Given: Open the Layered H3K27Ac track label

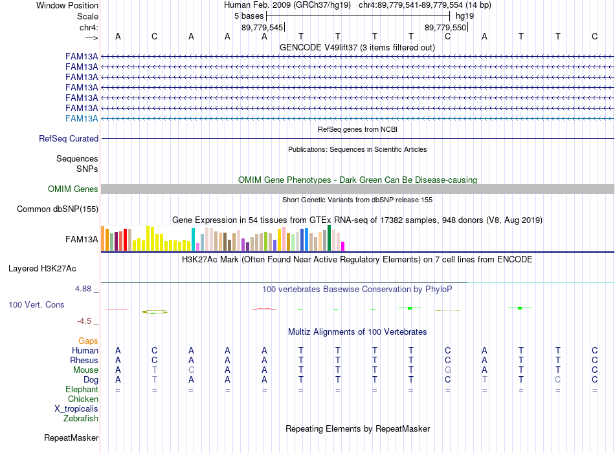Looking at the screenshot, I should coord(42,269).
